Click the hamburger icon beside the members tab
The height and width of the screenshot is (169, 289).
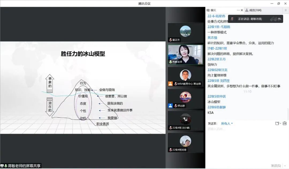(x=285, y=10)
